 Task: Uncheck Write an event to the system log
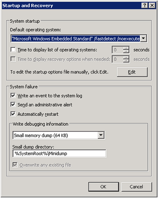[13, 95]
